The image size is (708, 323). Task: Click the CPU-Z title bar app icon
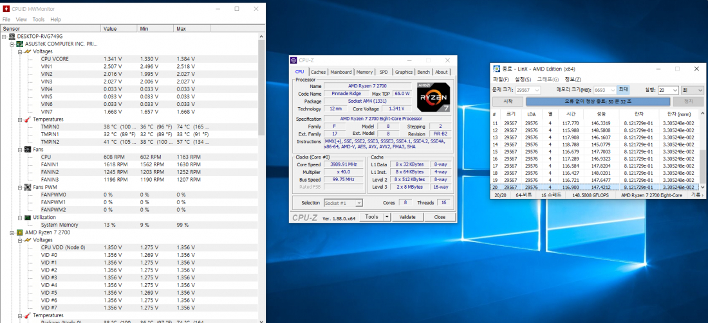(x=294, y=60)
